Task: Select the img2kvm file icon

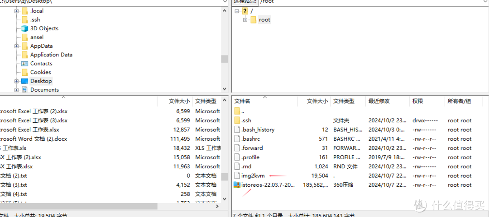Action: [x=237, y=175]
